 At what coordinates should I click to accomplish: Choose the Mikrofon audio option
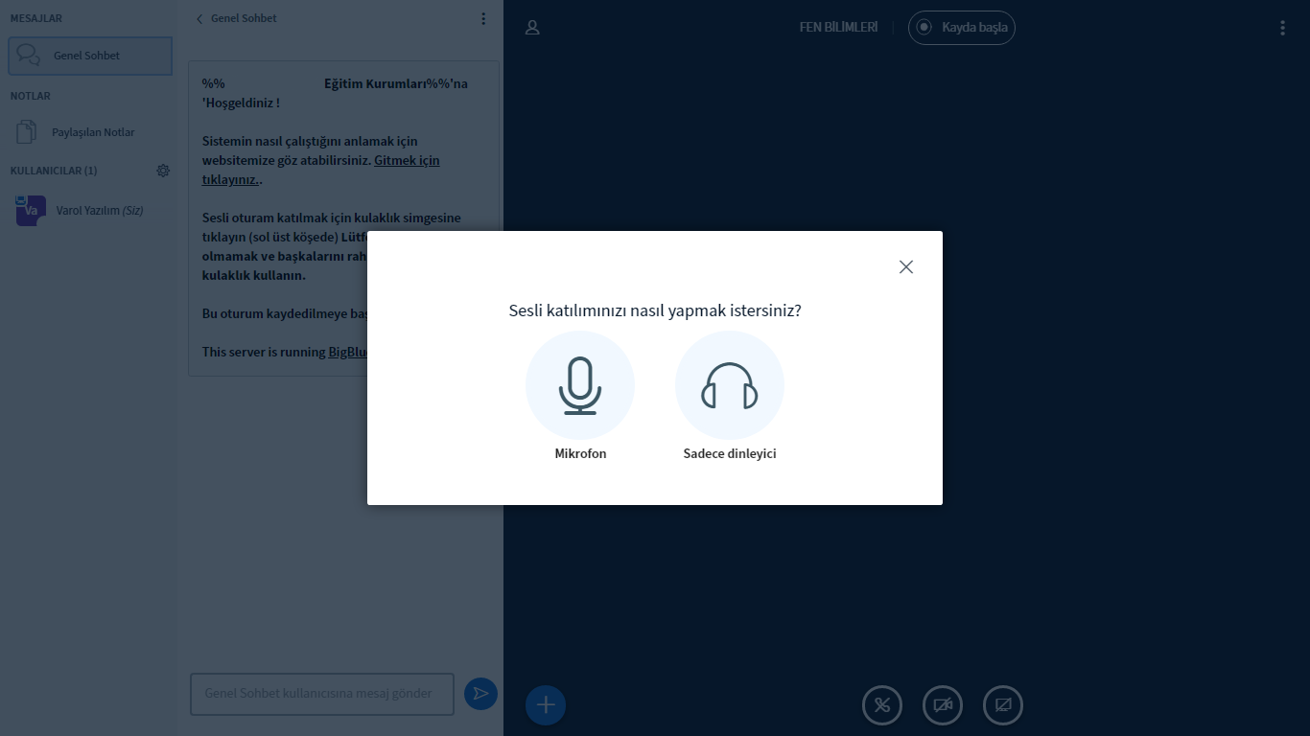coord(580,386)
